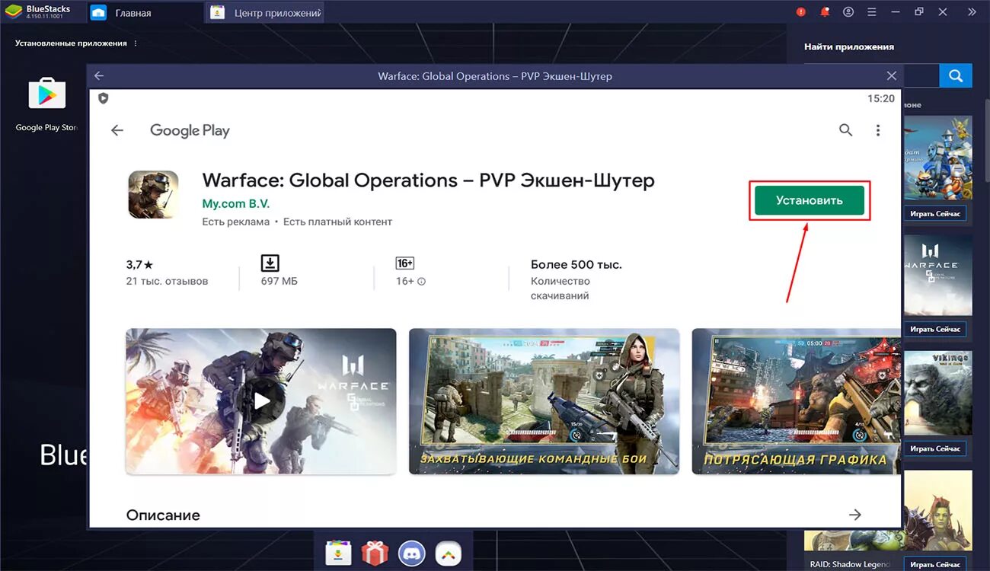Click Играть Сейчас under the knights game

935,213
